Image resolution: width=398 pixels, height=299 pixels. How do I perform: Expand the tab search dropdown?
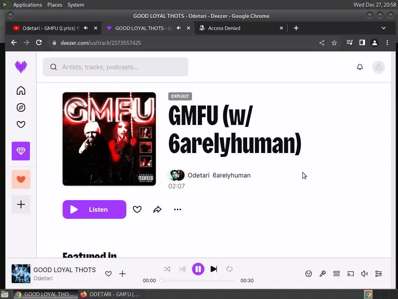[x=384, y=28]
